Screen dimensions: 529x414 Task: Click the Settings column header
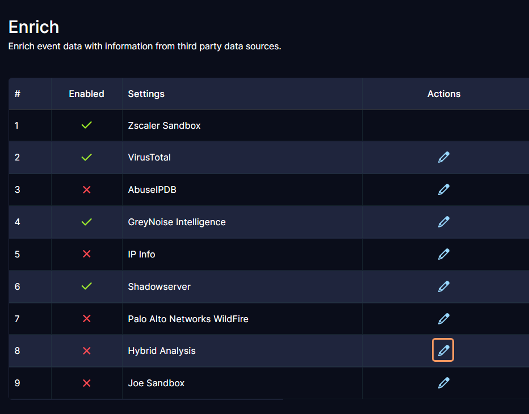tap(146, 94)
